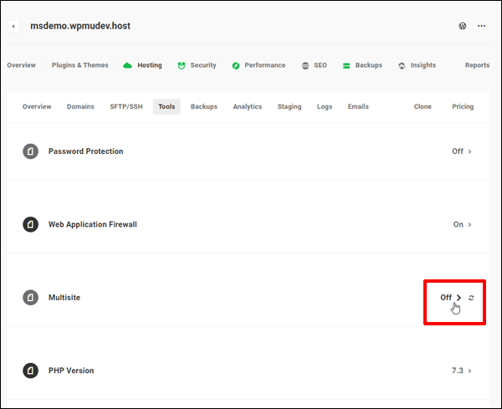Click the Web Application Firewall row icon

(30, 224)
